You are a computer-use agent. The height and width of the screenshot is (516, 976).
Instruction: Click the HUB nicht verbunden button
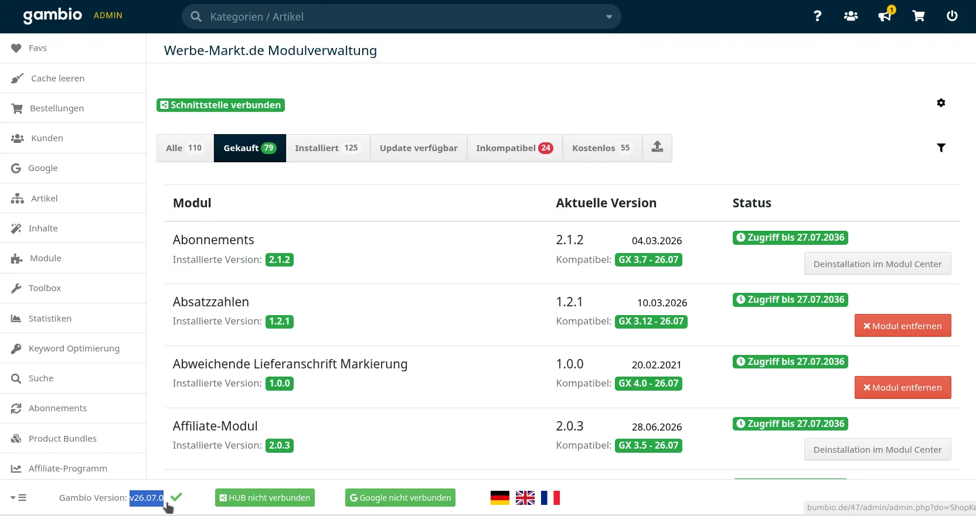[x=265, y=498]
